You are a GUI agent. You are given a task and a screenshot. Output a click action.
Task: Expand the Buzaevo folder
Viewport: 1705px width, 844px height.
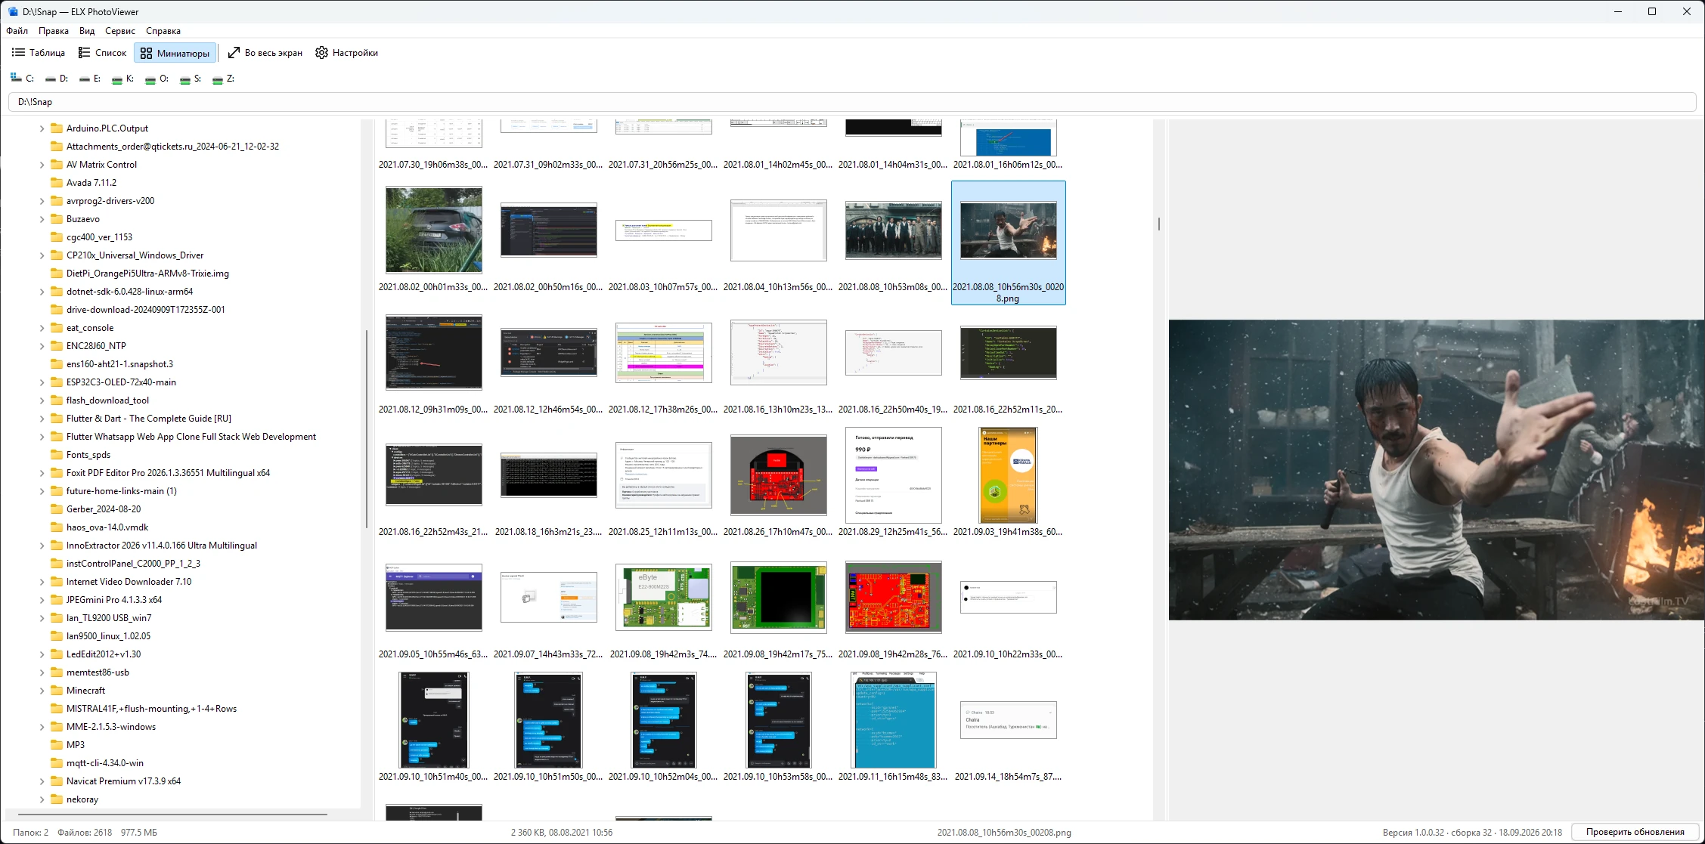[x=42, y=219]
